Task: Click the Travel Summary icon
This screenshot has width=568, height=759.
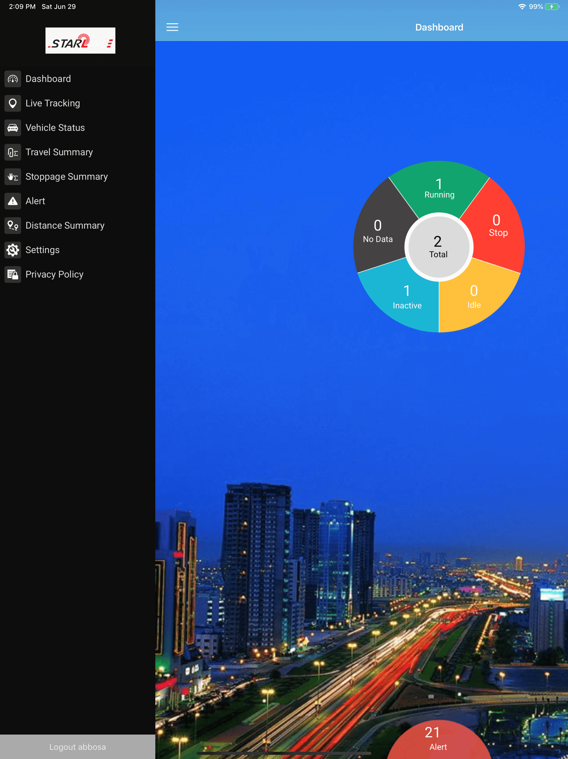Action: [x=13, y=152]
